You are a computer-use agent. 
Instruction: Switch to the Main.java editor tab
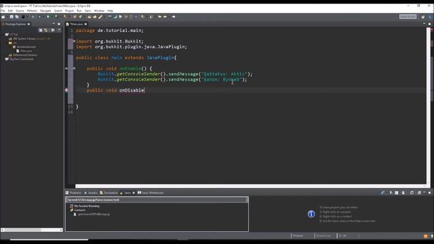click(76, 24)
